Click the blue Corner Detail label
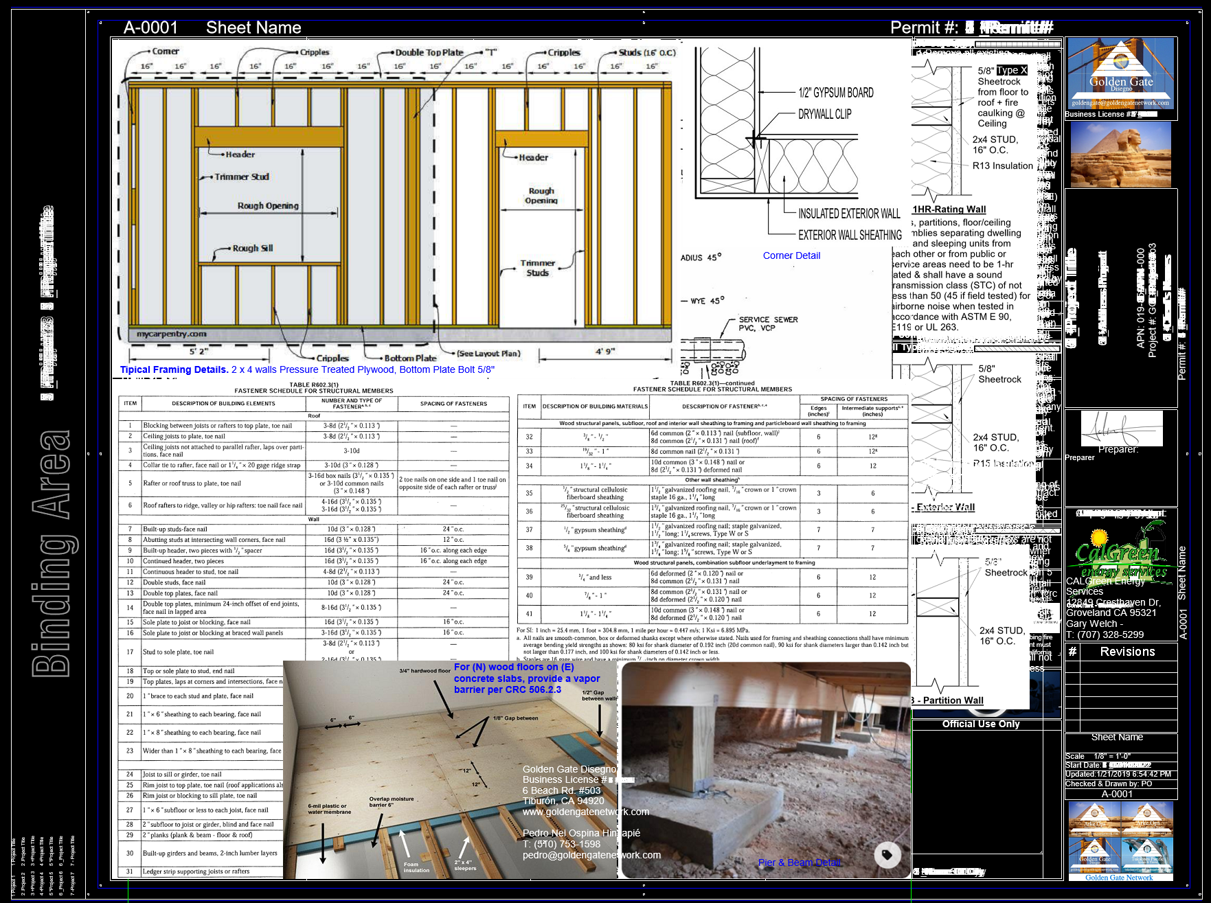 click(x=791, y=255)
